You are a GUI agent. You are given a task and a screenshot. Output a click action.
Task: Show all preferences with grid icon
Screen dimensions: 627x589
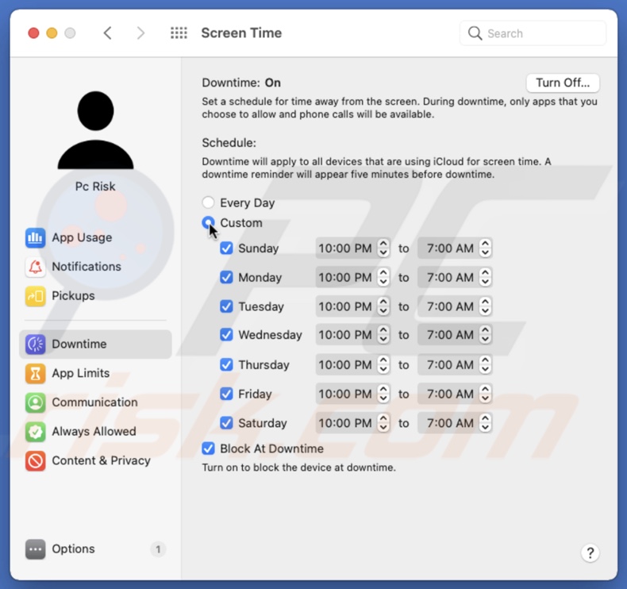pos(179,33)
